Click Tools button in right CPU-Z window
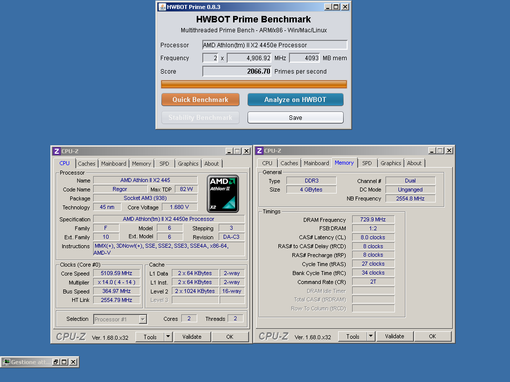 coord(353,337)
